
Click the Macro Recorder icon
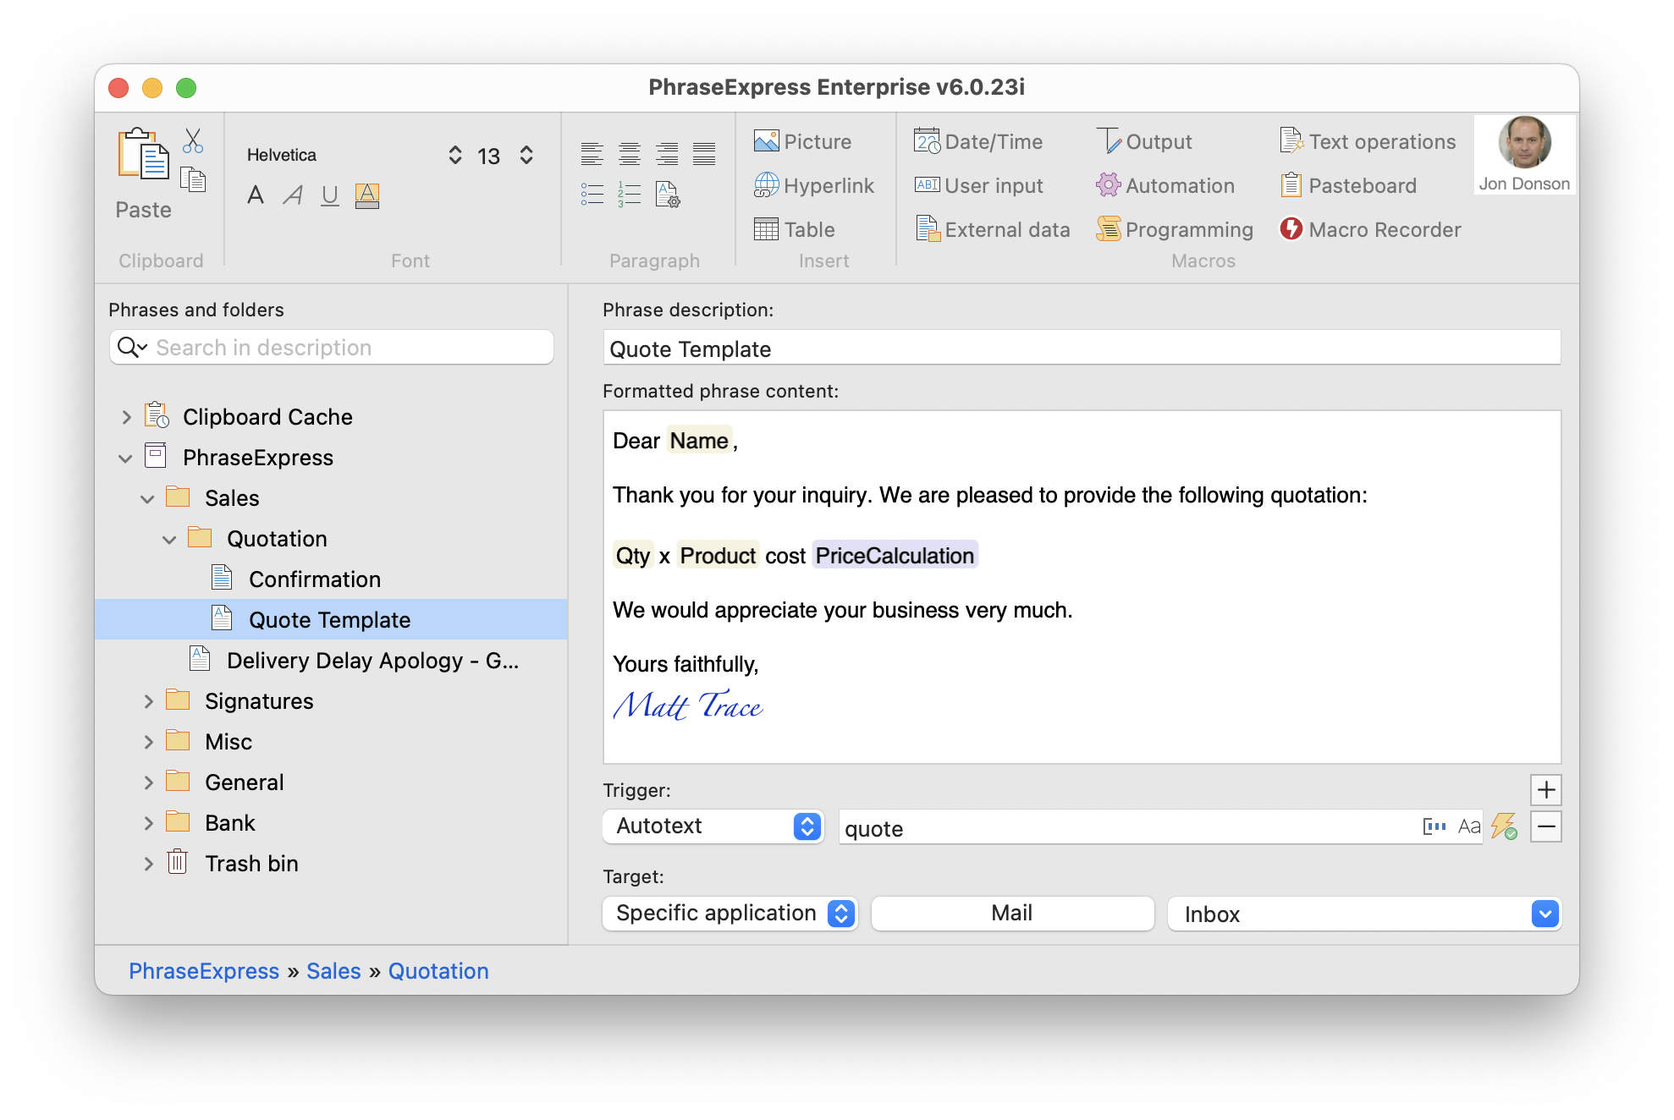coord(1291,228)
